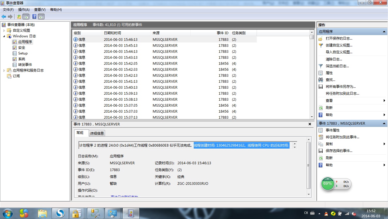Sort by 级别 column header
Image resolution: width=388 pixels, height=219 pixels.
click(x=87, y=33)
